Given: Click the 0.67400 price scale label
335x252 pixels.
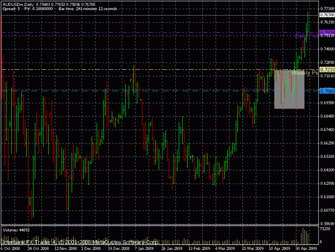Looking at the screenshot, I should pos(327,129).
